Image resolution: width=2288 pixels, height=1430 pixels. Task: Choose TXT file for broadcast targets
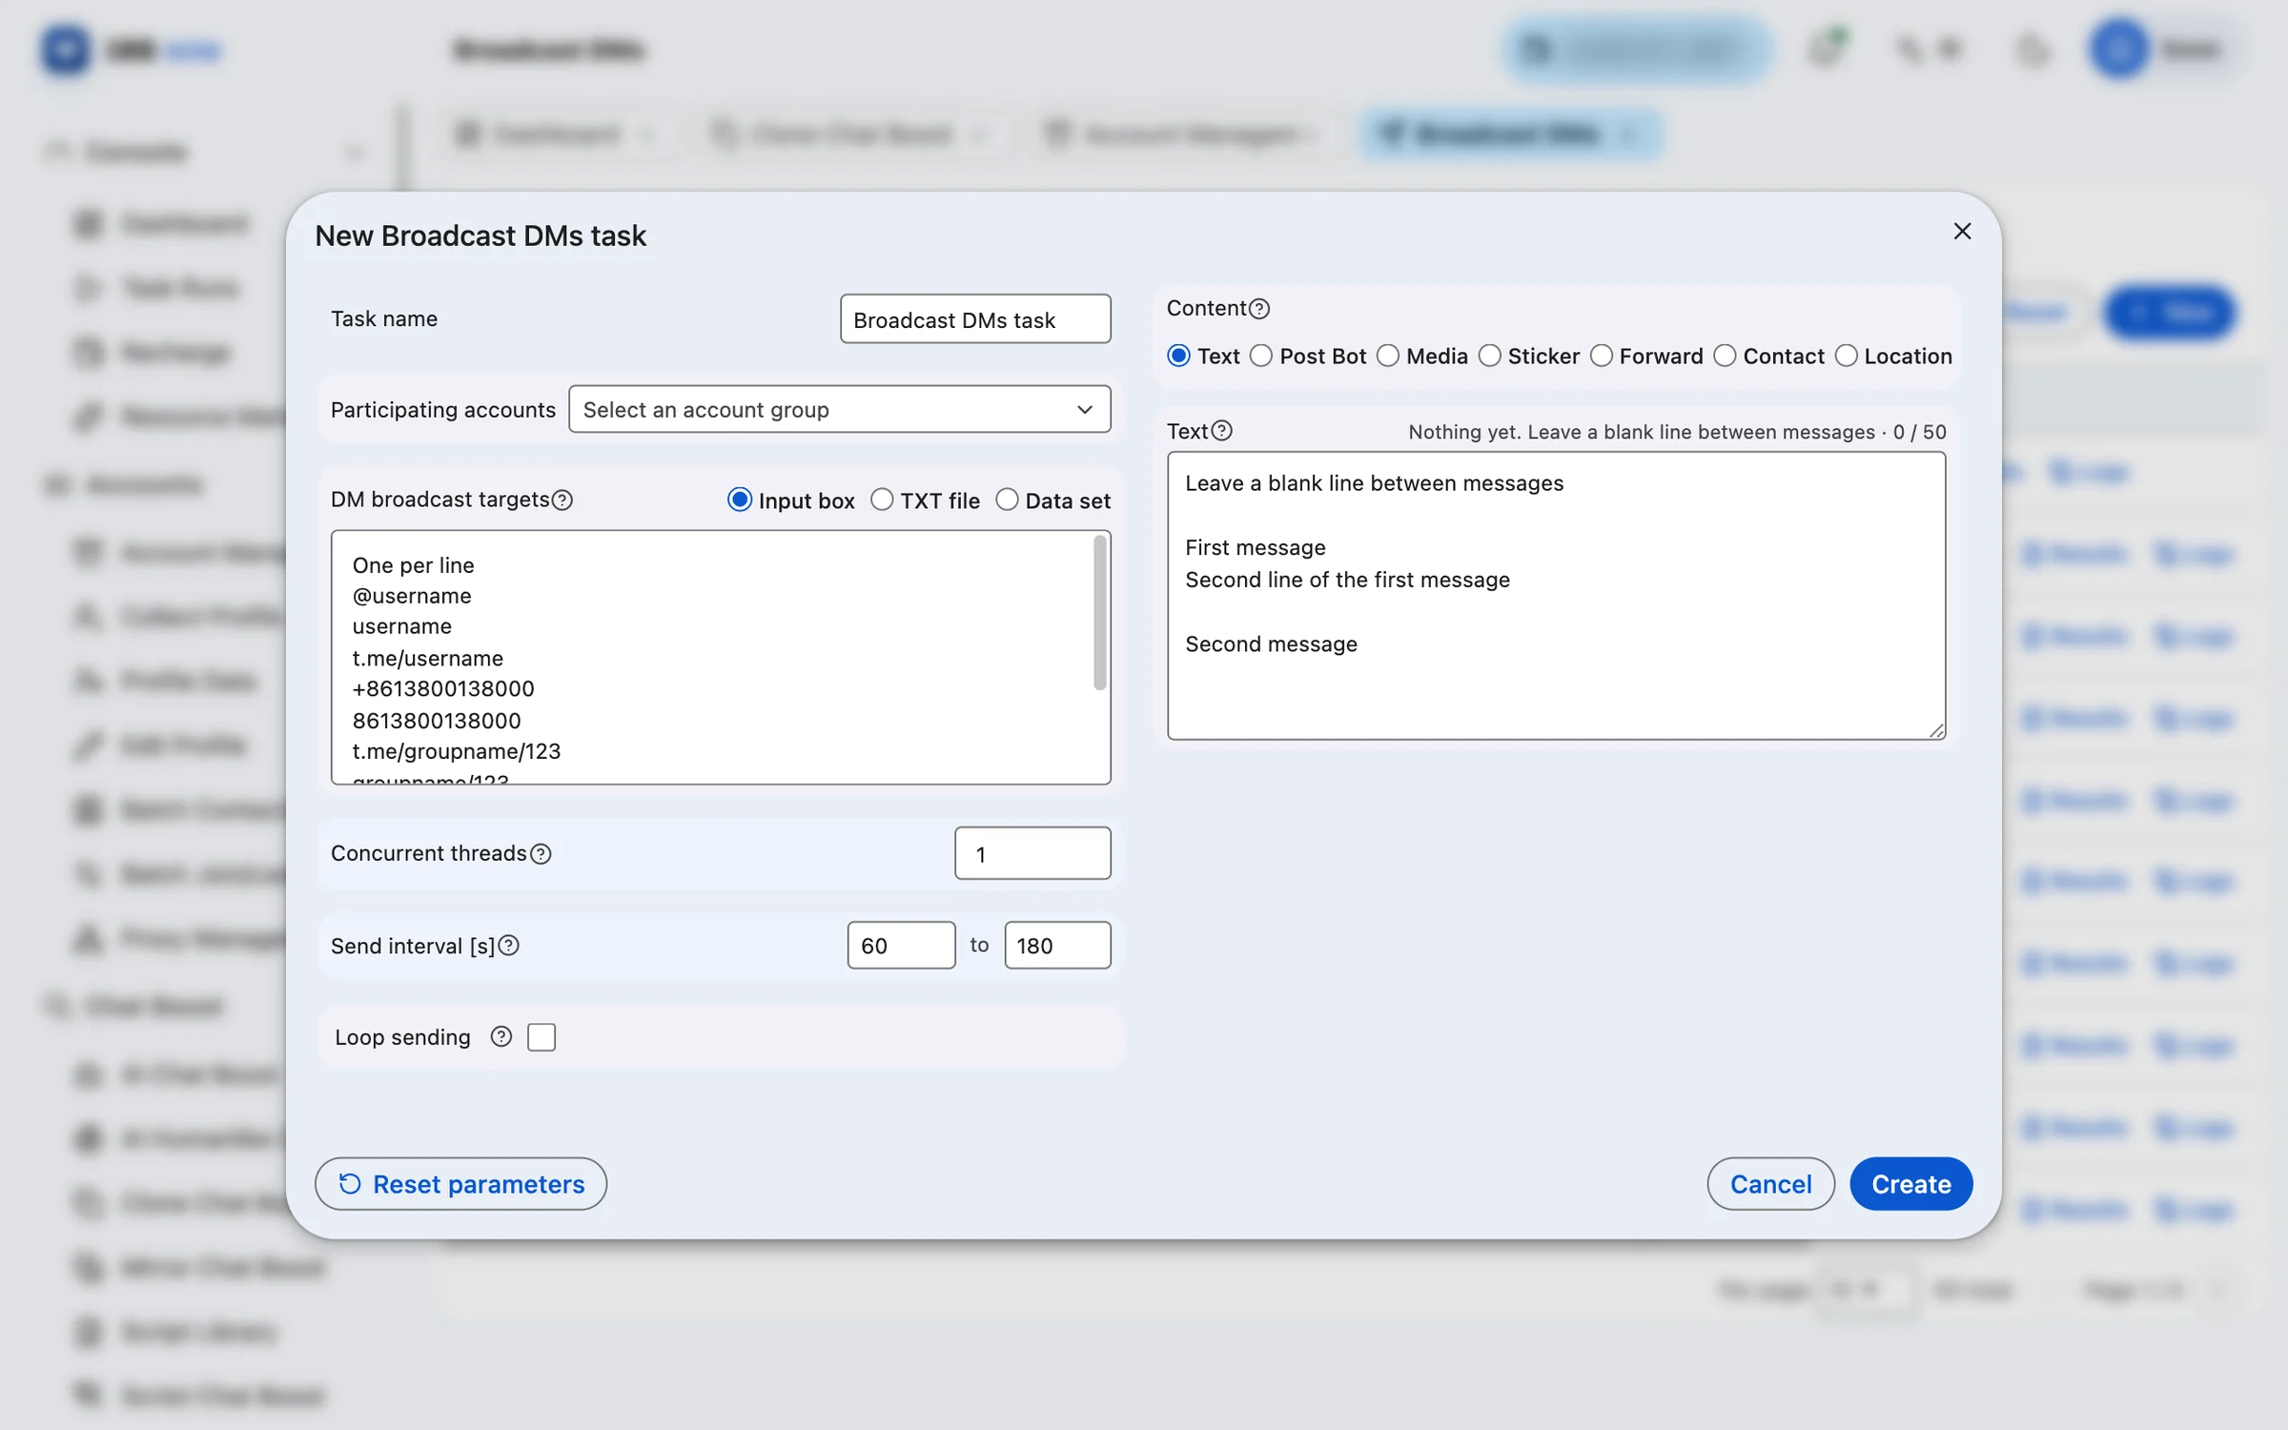882,500
